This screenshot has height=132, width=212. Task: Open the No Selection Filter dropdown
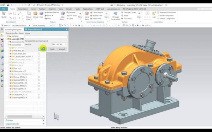21,25
